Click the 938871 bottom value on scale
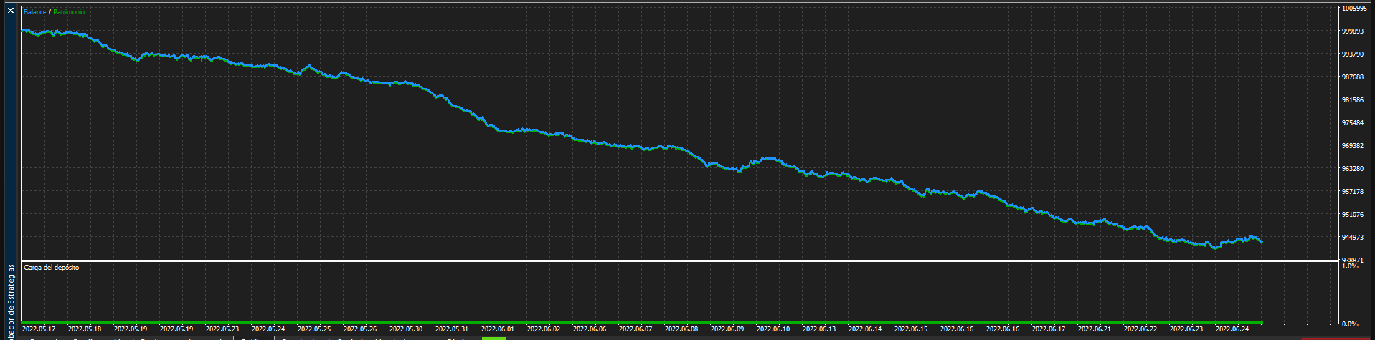 pyautogui.click(x=1351, y=260)
